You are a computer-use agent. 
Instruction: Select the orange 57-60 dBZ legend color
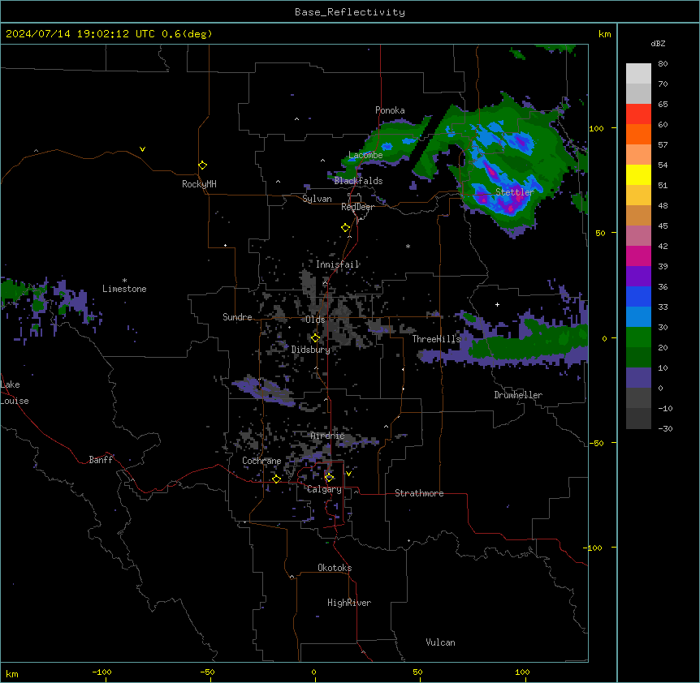(x=638, y=134)
